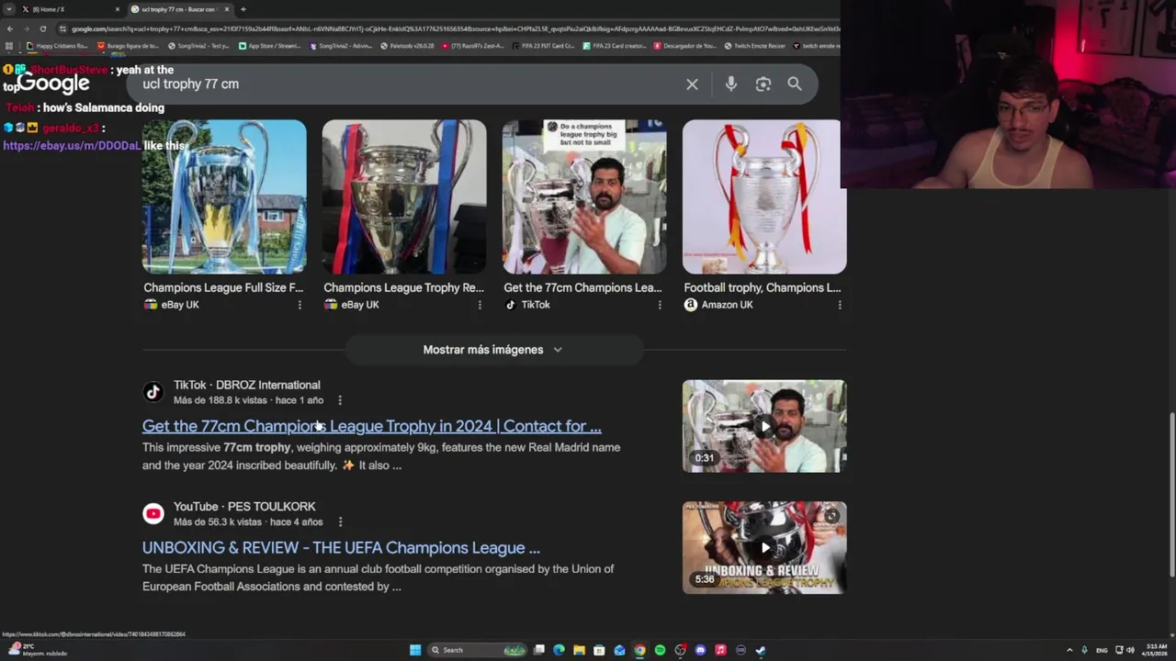The image size is (1176, 661).
Task: Close the Home / X tab
Action: pyautogui.click(x=118, y=9)
